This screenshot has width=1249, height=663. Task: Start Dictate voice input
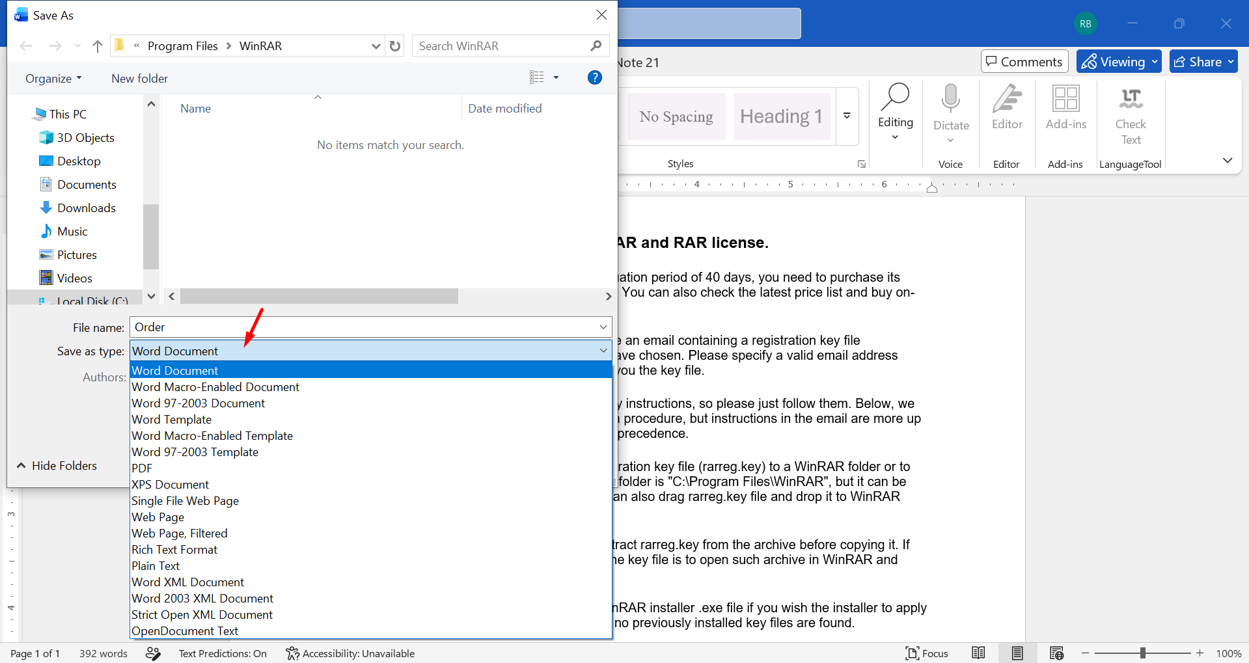951,113
